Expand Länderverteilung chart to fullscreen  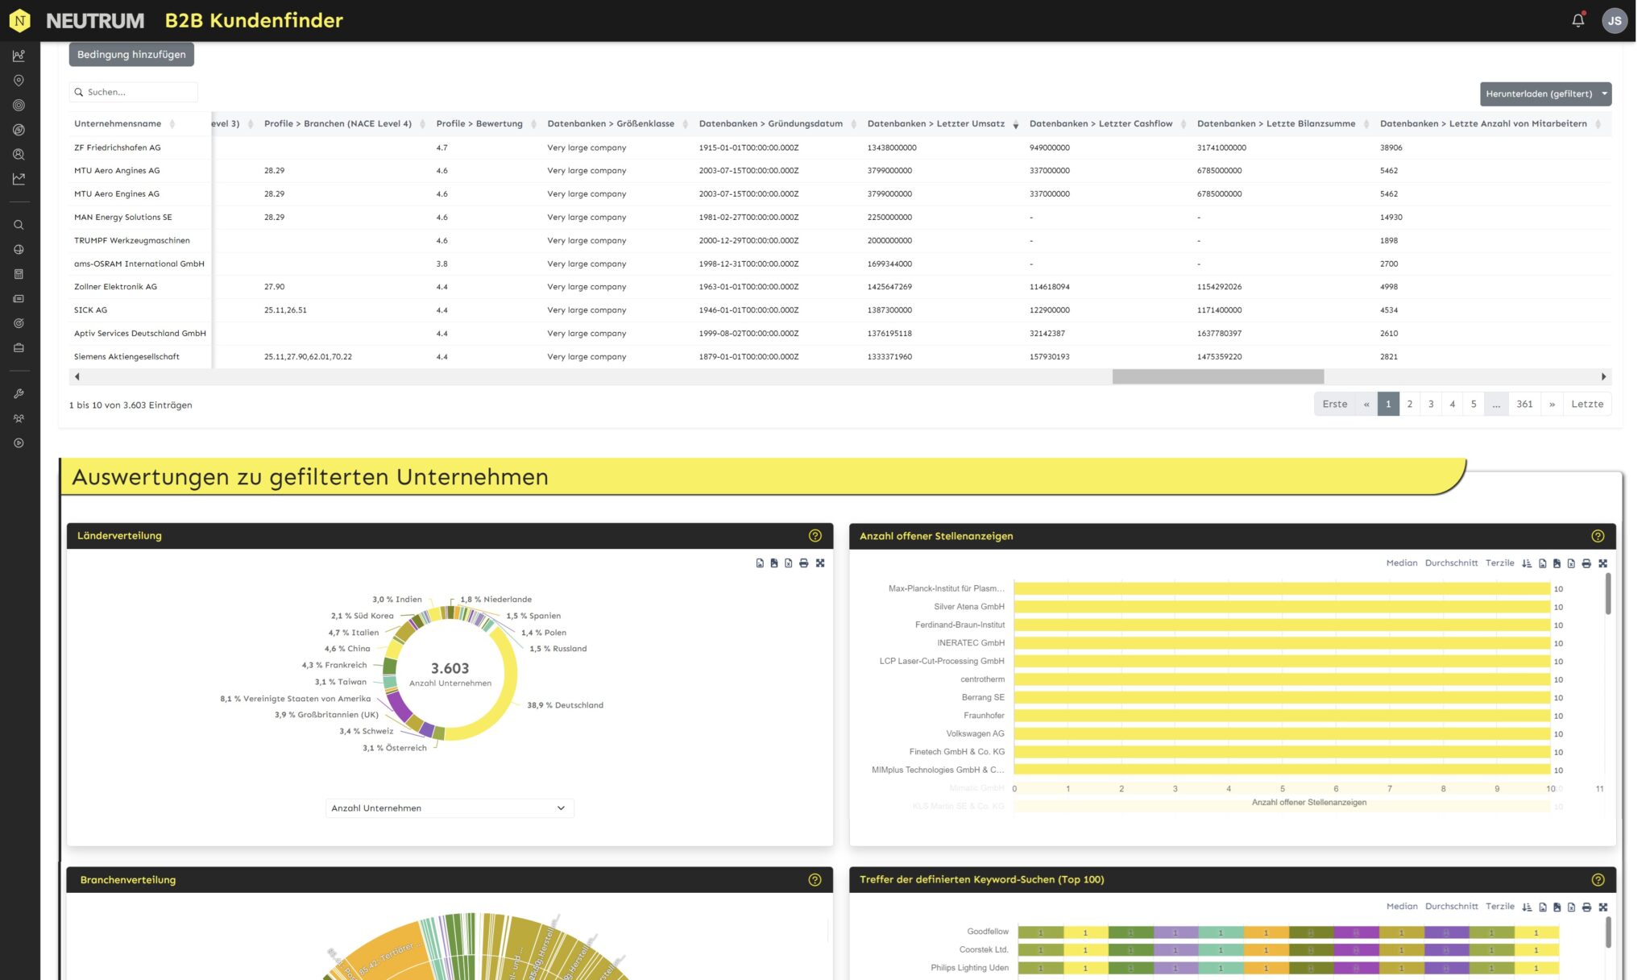point(820,563)
